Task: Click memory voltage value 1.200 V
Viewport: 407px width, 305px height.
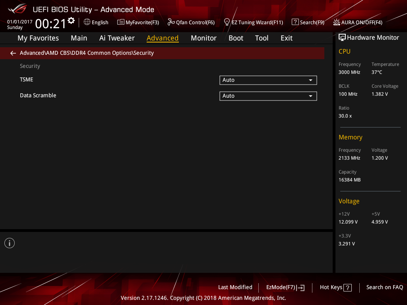Action: [x=380, y=158]
